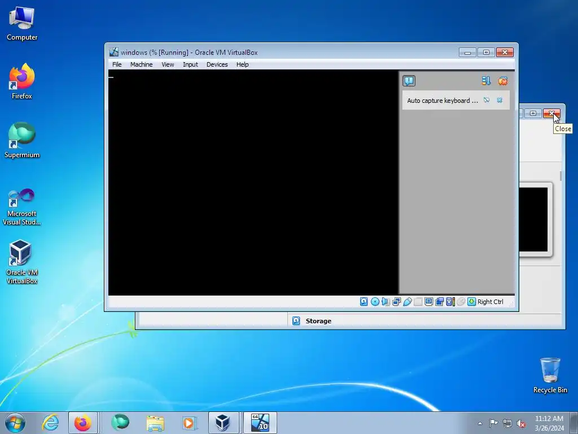Open the Computer desktop icon
578x434 pixels.
(x=22, y=24)
